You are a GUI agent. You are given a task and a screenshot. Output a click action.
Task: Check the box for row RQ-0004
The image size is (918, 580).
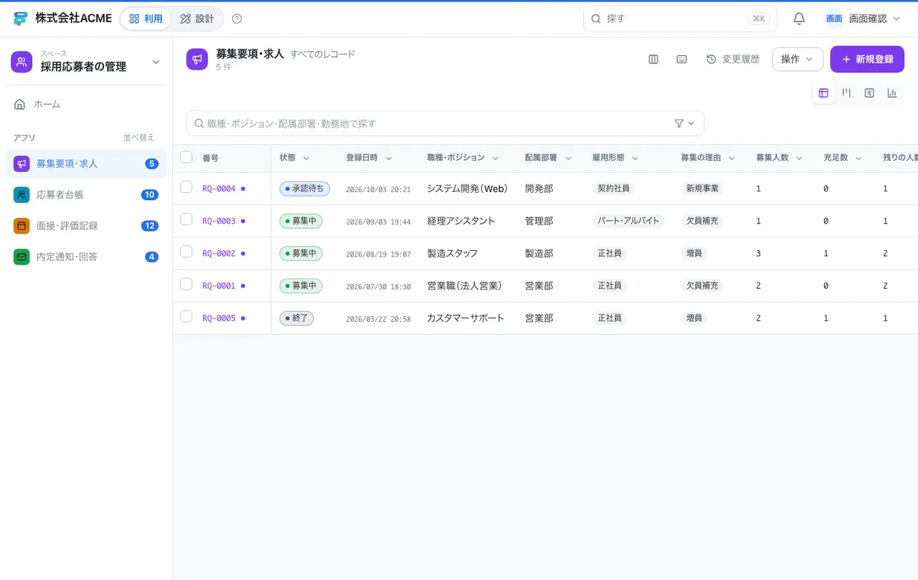point(186,187)
